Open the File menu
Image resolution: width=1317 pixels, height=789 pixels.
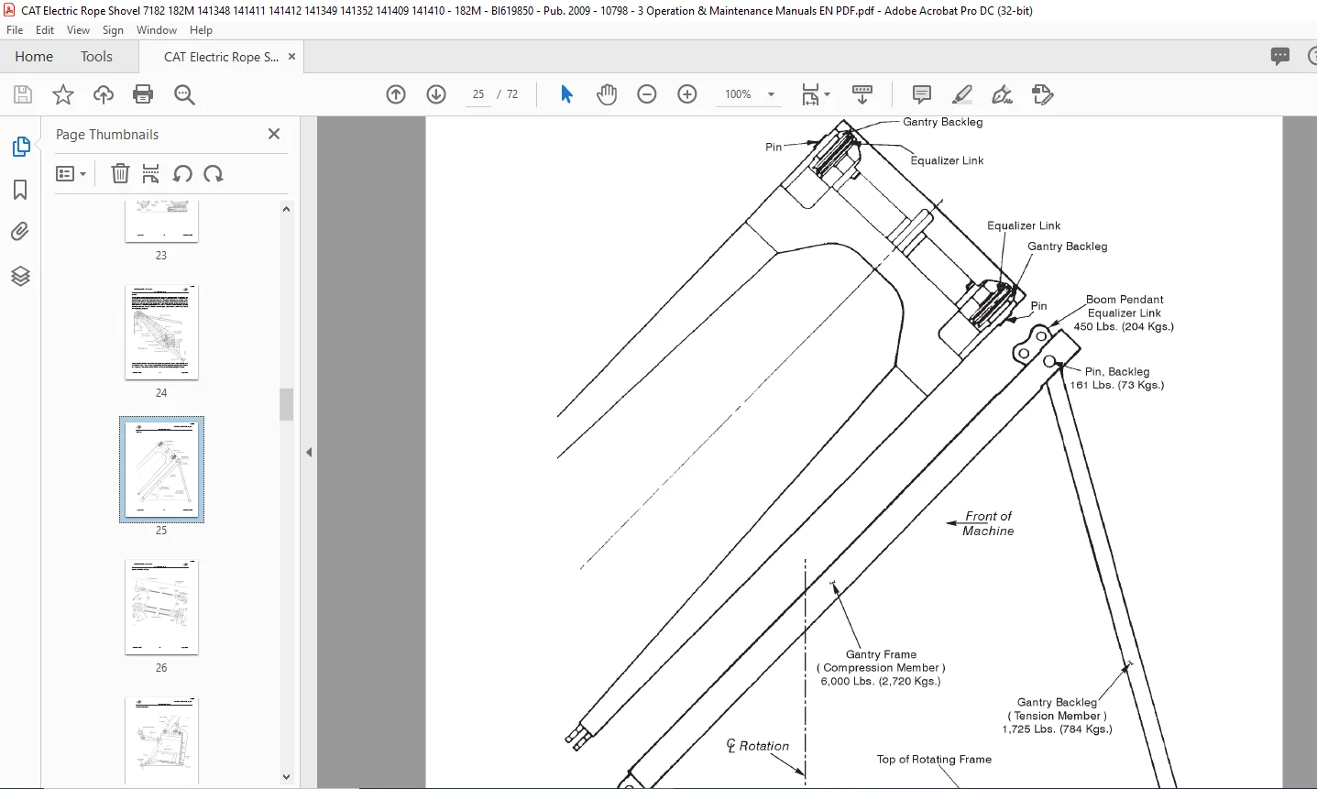[15, 30]
